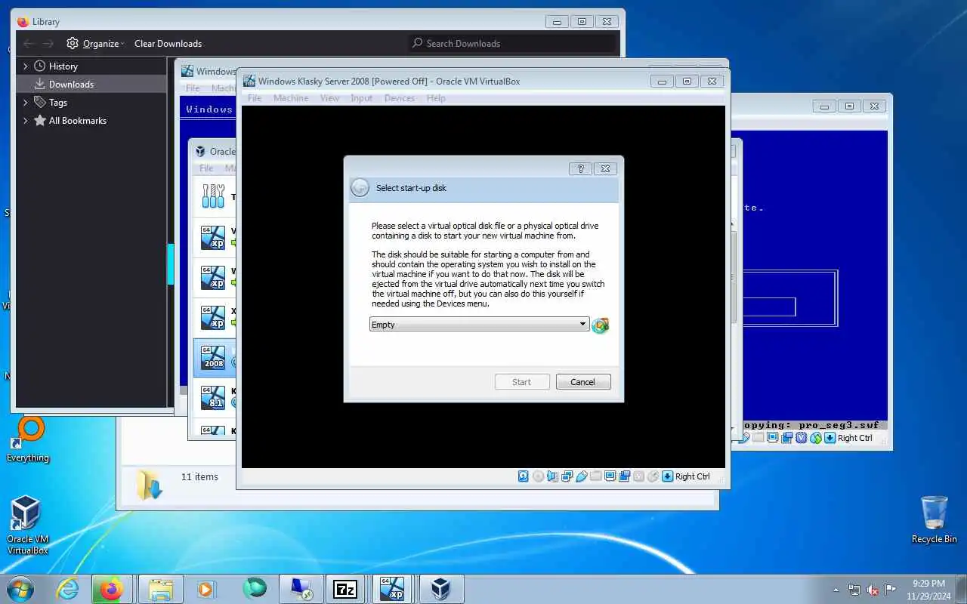Select History label in Library sidebar
The height and width of the screenshot is (604, 967).
63,66
